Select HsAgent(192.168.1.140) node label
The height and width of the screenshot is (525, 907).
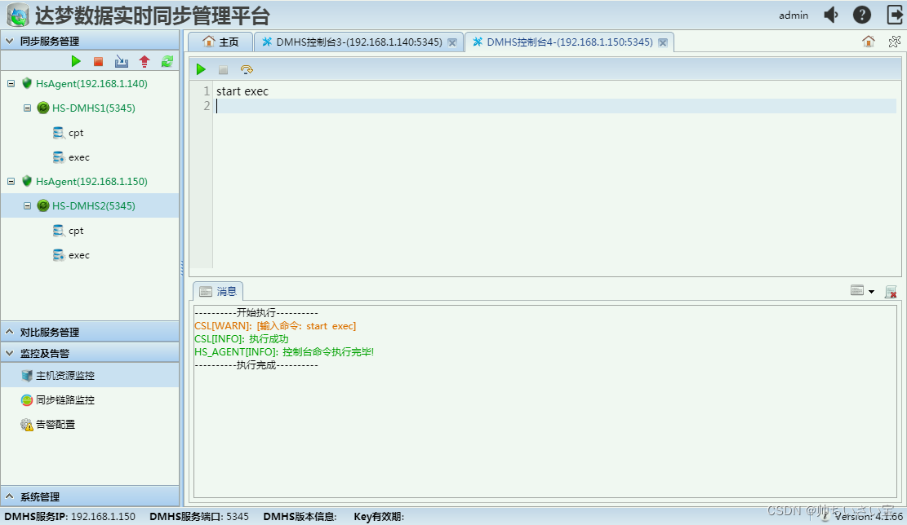(91, 84)
